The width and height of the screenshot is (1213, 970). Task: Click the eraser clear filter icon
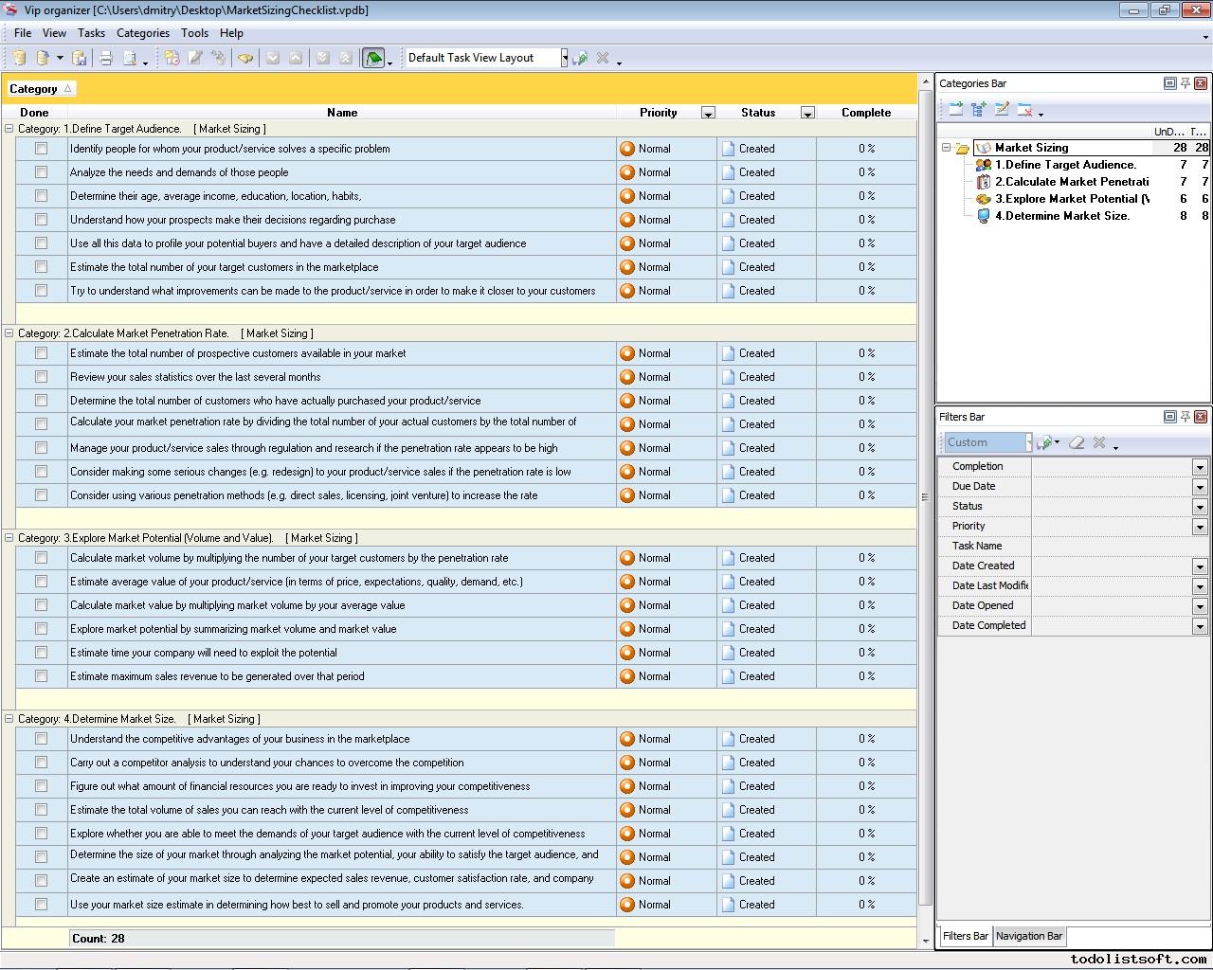(1077, 442)
